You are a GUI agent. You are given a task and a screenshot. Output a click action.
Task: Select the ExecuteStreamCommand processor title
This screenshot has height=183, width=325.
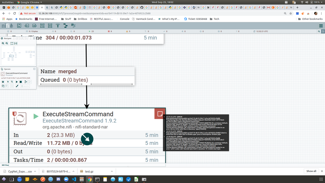(78, 114)
